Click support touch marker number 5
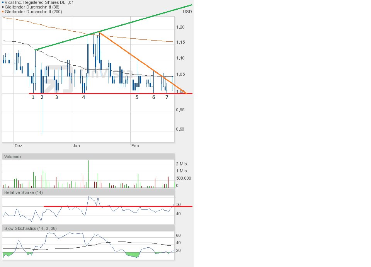 137,97
